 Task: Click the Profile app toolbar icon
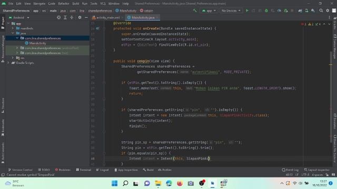coord(279,10)
